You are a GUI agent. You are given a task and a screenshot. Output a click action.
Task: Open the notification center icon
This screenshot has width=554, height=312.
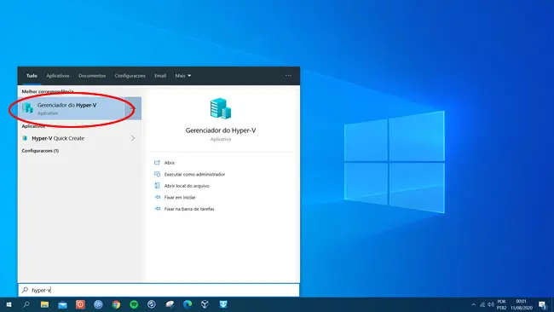tap(543, 304)
